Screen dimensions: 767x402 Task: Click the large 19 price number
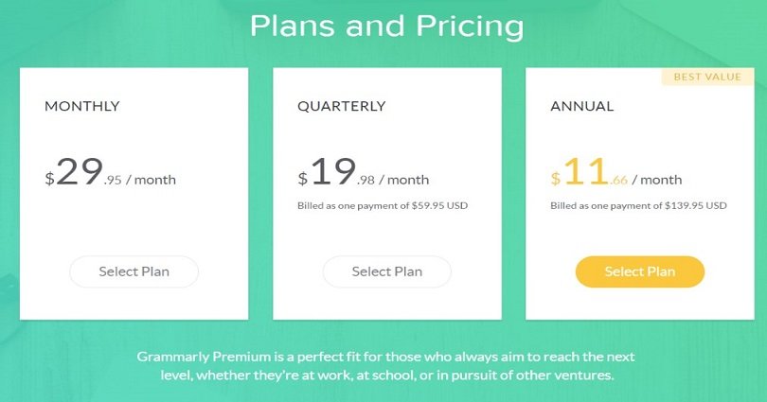click(333, 171)
